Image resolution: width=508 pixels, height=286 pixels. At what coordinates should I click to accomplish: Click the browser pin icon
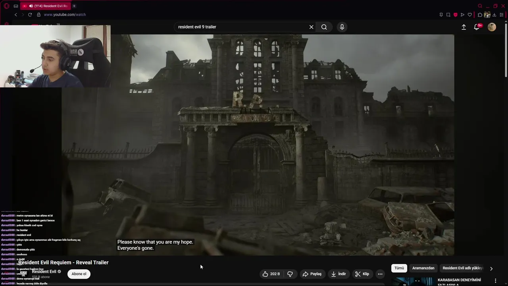click(441, 15)
